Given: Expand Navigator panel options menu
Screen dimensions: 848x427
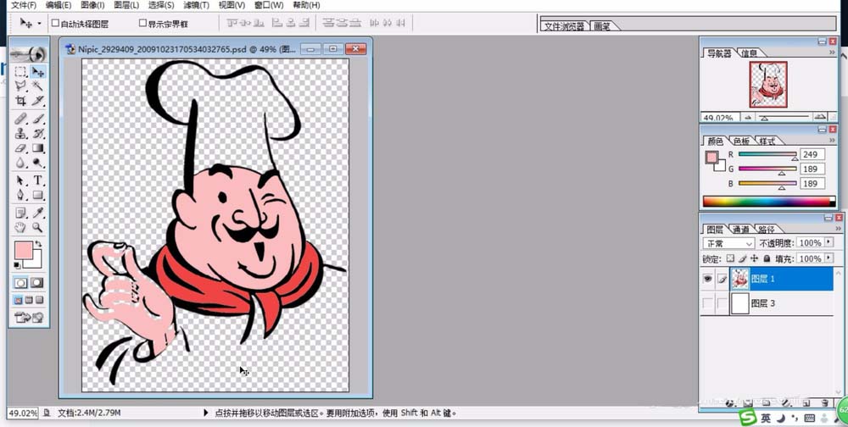Looking at the screenshot, I should coord(832,53).
